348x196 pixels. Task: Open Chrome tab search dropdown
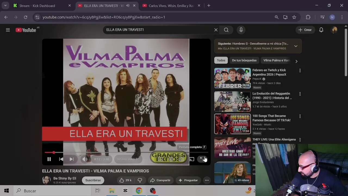(5, 5)
